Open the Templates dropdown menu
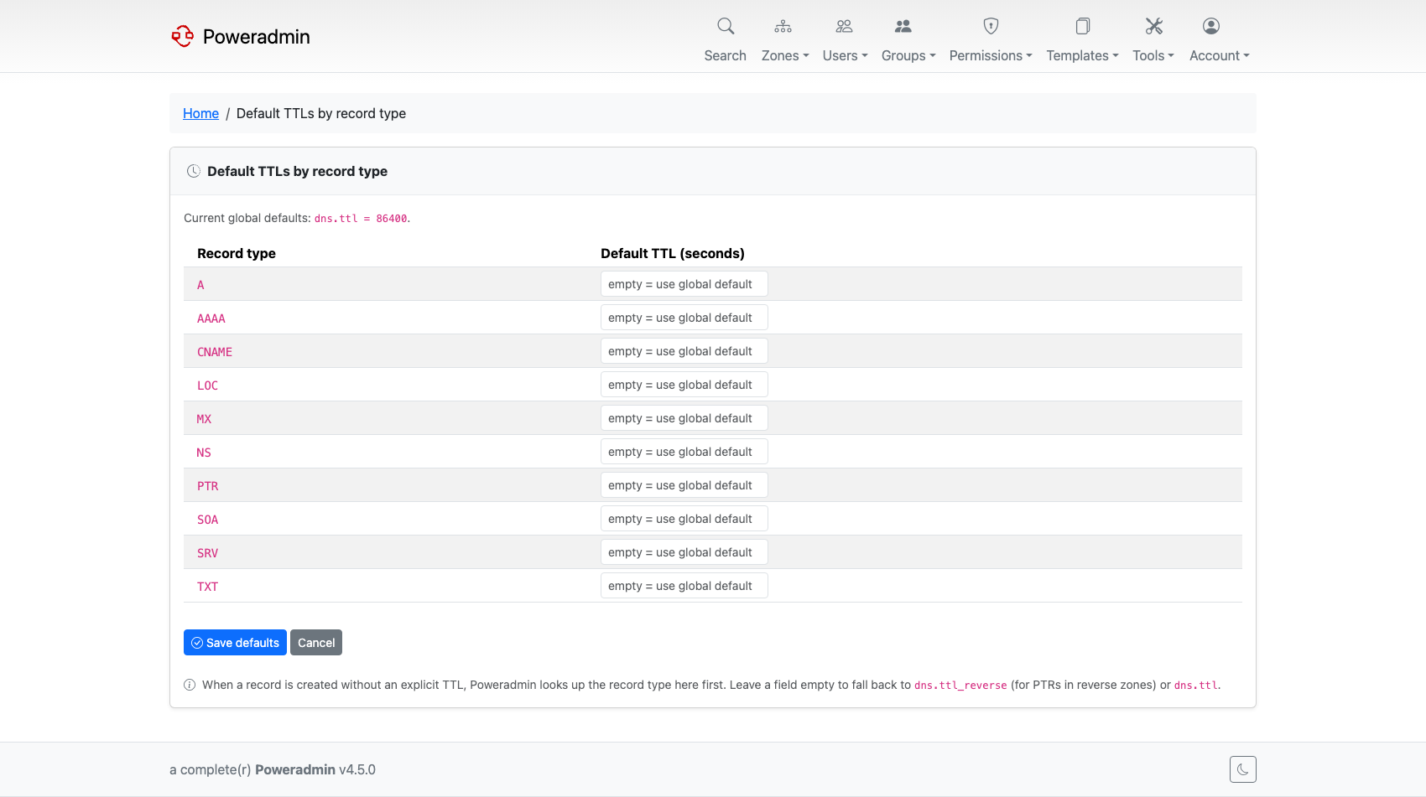Screen dimensions: 1426x797 pyautogui.click(x=1082, y=55)
